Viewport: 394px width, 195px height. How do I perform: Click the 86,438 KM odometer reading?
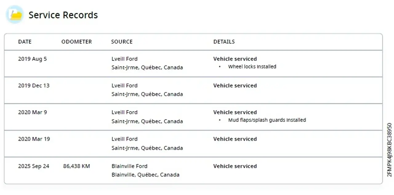point(77,166)
